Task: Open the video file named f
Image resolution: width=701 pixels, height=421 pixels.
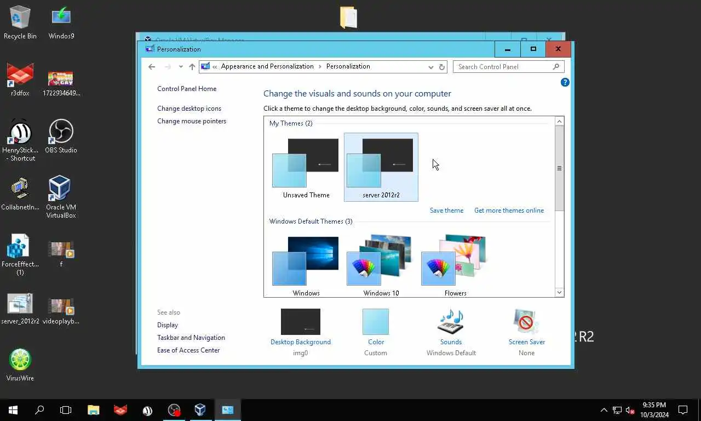Action: pyautogui.click(x=61, y=253)
